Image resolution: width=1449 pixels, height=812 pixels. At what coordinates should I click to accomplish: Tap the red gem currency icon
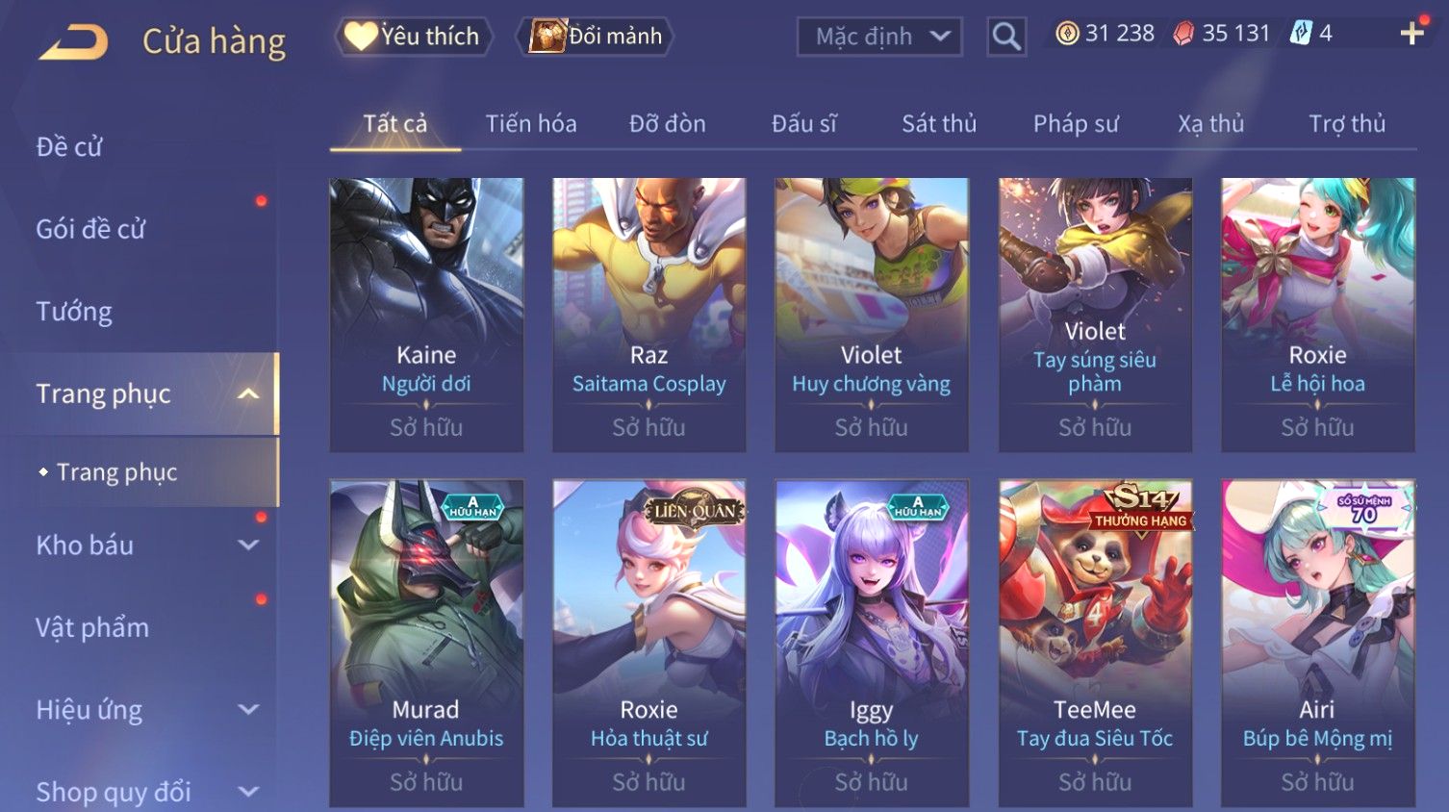pyautogui.click(x=1183, y=34)
